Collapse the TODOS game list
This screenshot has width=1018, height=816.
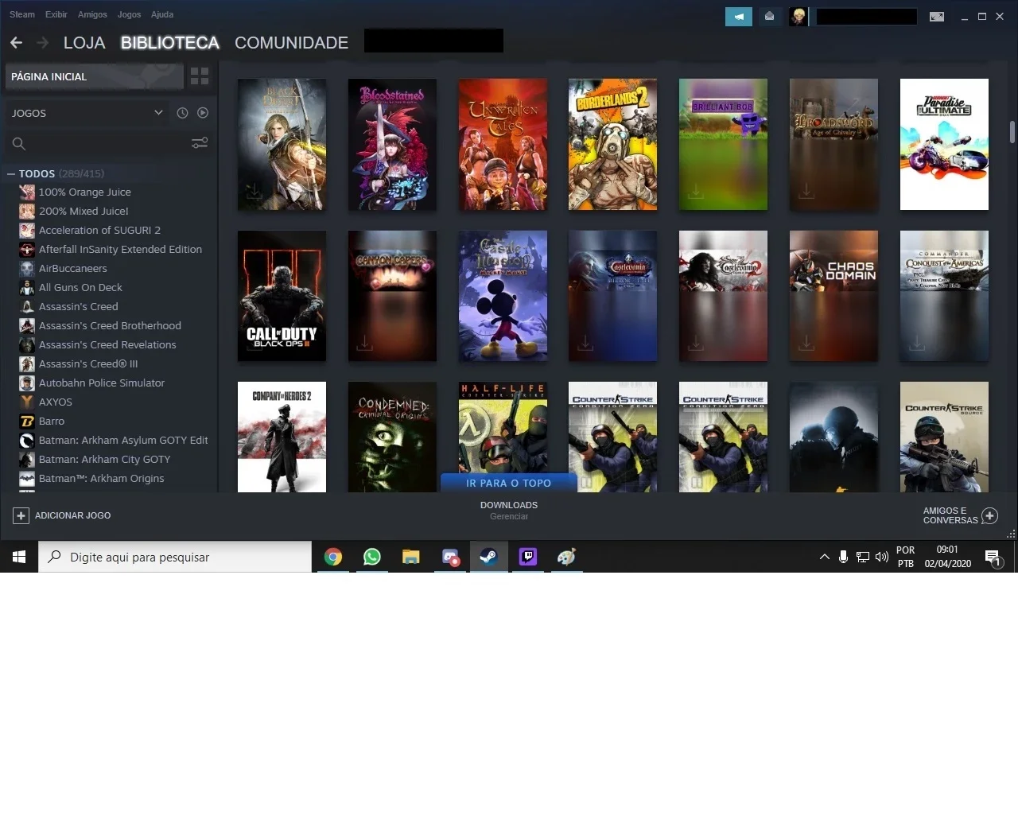pyautogui.click(x=11, y=173)
